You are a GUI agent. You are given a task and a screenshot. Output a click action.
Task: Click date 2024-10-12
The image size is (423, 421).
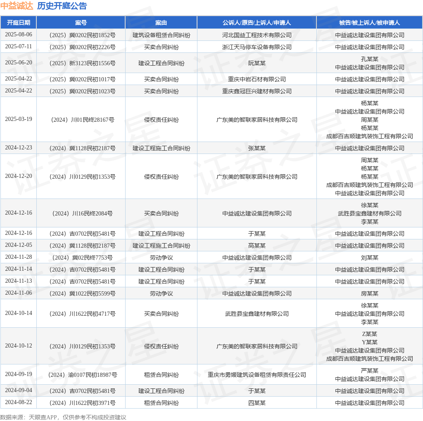tap(18, 346)
